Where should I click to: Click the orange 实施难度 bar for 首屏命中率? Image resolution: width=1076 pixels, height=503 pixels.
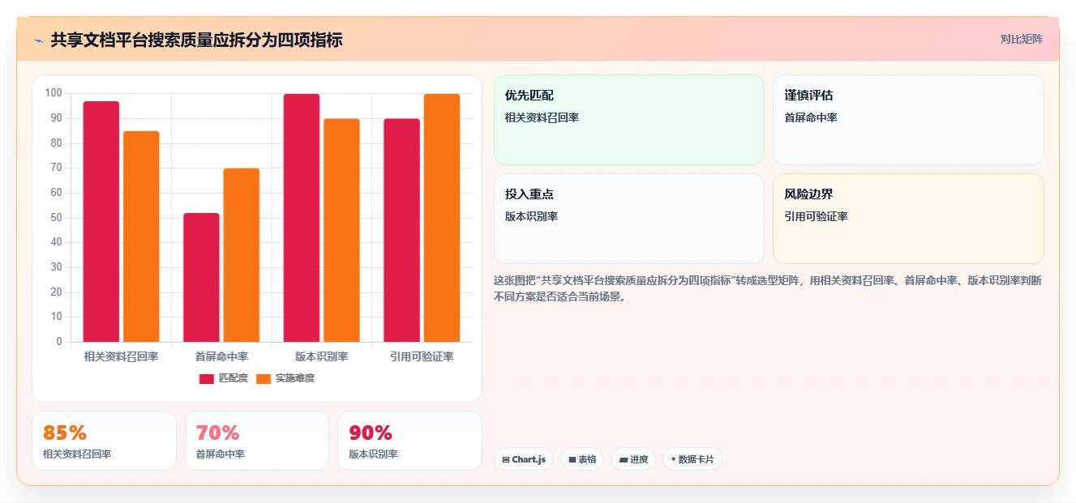[x=242, y=255]
